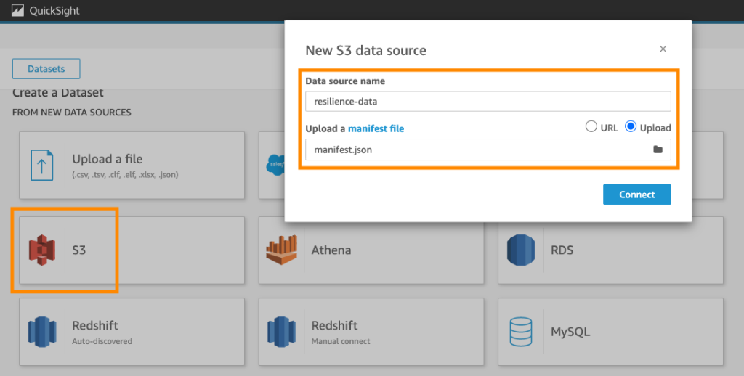
Task: Select the MySQL database icon
Action: [520, 332]
